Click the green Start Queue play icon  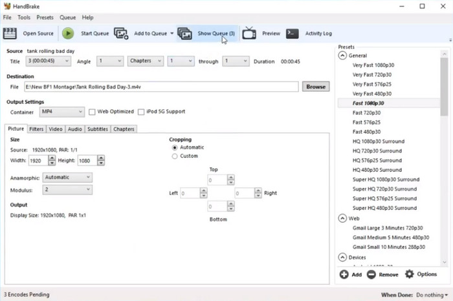68,34
